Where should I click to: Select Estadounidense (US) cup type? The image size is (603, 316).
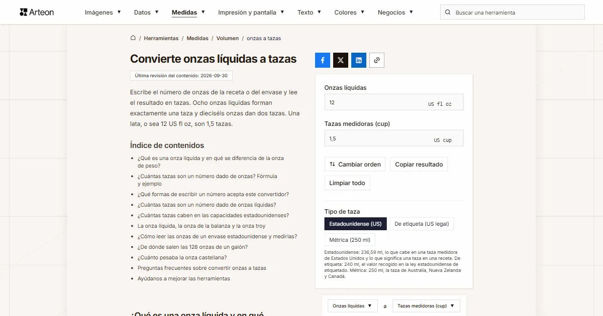point(356,224)
